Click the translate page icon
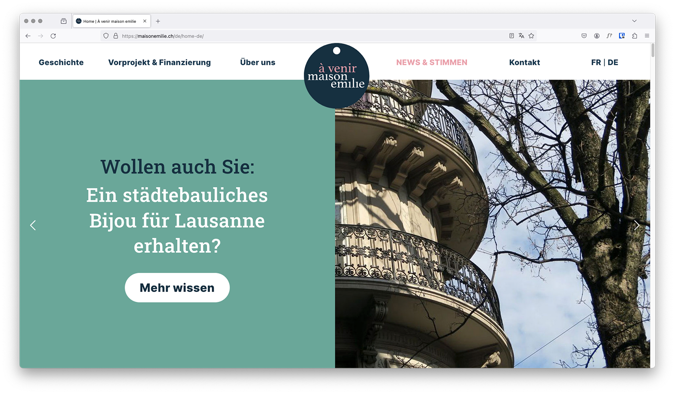This screenshot has height=394, width=675. point(521,36)
